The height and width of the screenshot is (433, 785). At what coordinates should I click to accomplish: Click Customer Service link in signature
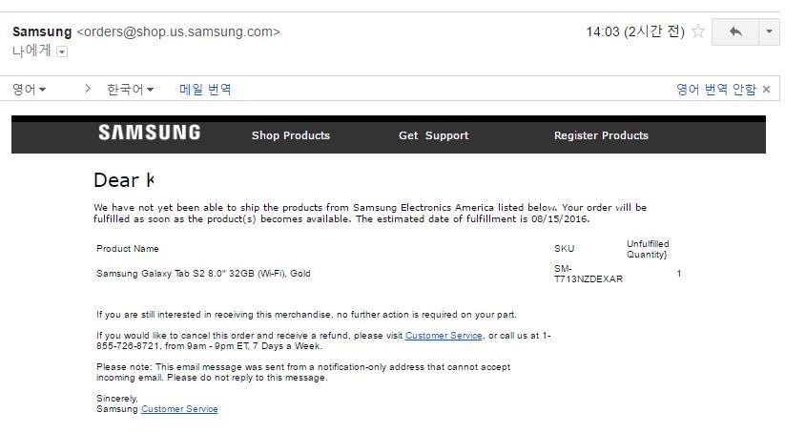[179, 409]
